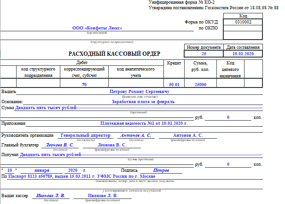285x204 pixels.
Task: Click passport details line Паспорт 8123 456789
Action: coord(81,176)
